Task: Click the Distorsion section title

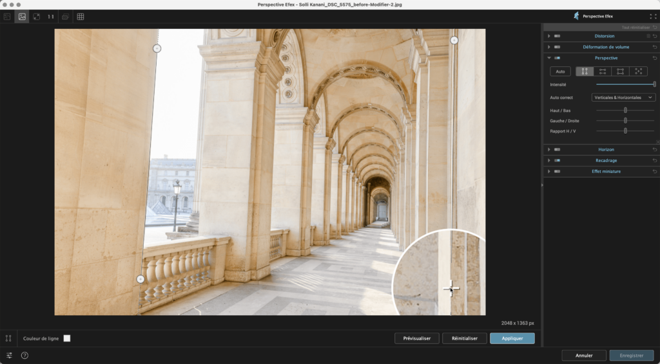Action: [x=605, y=36]
